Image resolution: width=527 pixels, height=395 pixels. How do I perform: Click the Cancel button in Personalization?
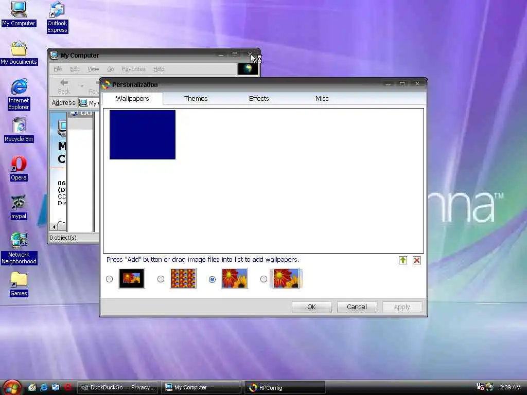click(357, 307)
